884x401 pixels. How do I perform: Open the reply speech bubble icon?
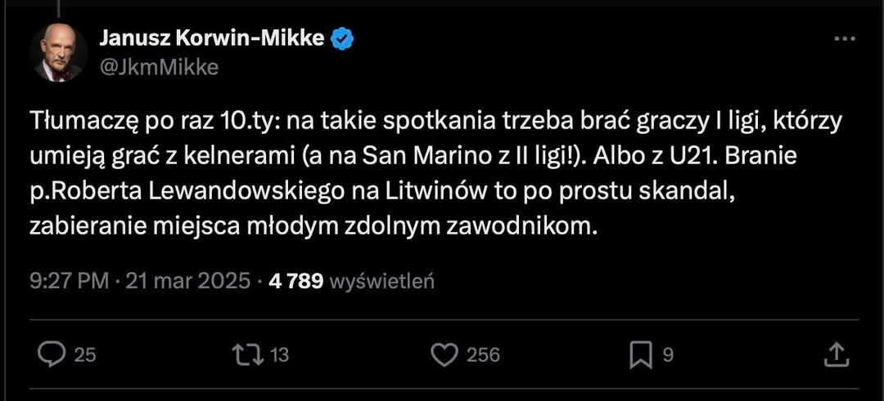[x=52, y=354]
